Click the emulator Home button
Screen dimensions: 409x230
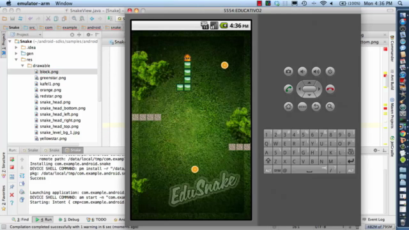[x=288, y=107]
